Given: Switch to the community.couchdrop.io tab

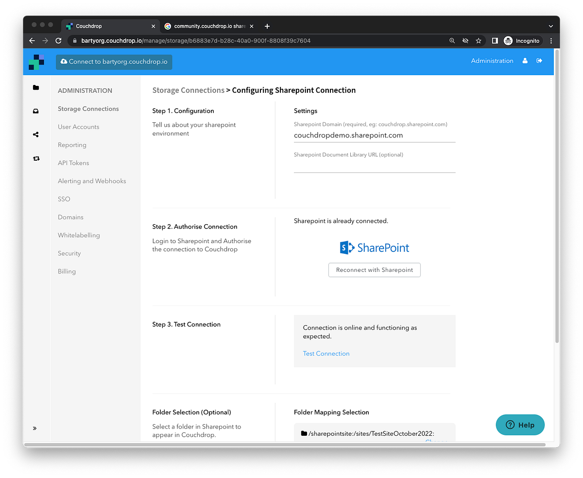Looking at the screenshot, I should coord(206,26).
